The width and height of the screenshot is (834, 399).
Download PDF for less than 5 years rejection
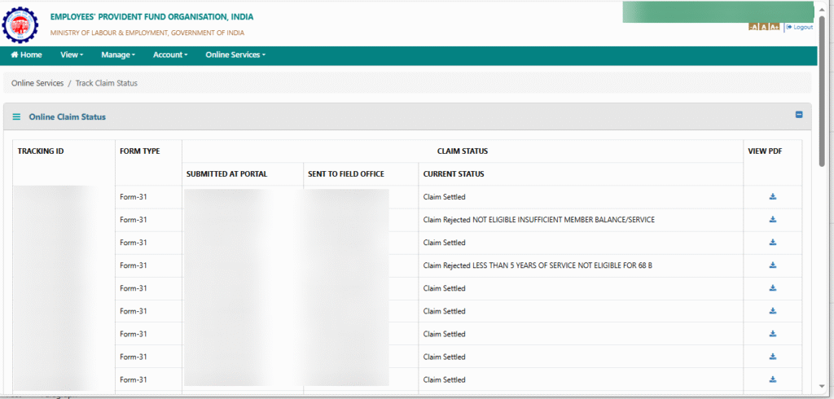[x=773, y=265]
